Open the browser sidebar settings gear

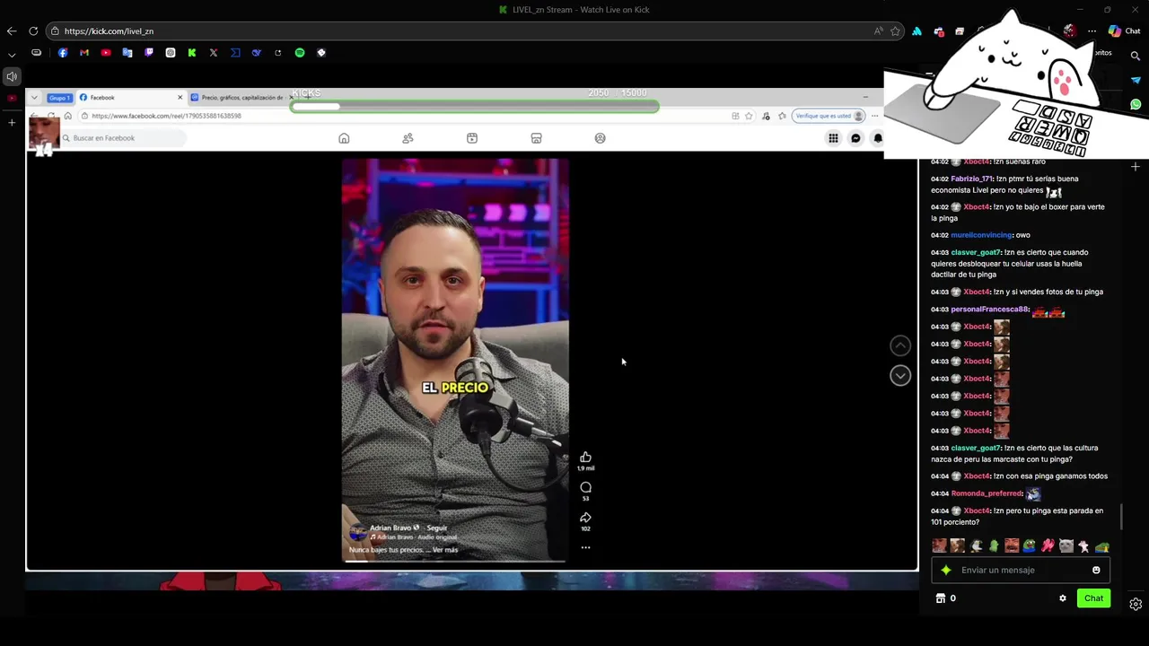pyautogui.click(x=1136, y=604)
